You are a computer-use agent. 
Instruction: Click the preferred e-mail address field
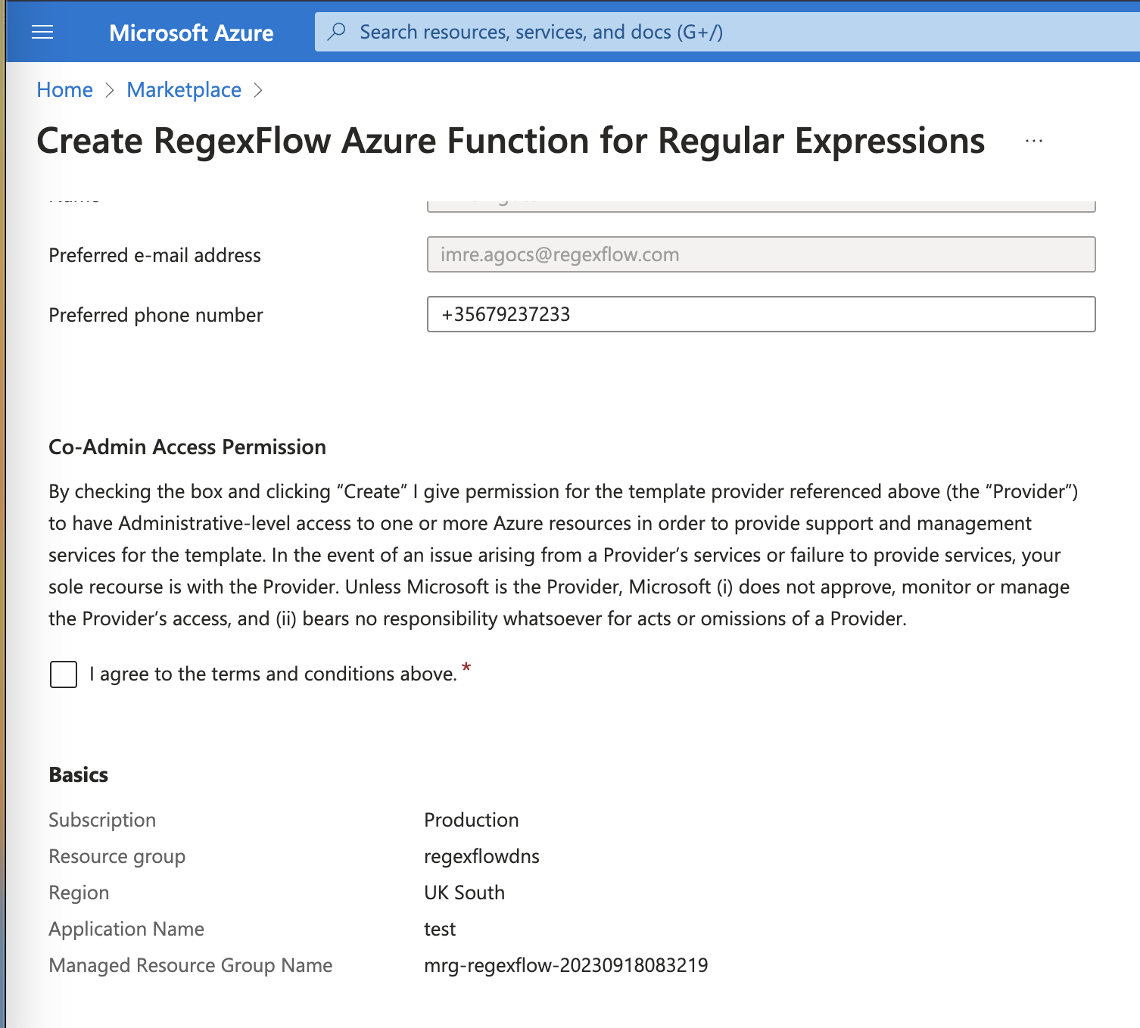pyautogui.click(x=761, y=254)
